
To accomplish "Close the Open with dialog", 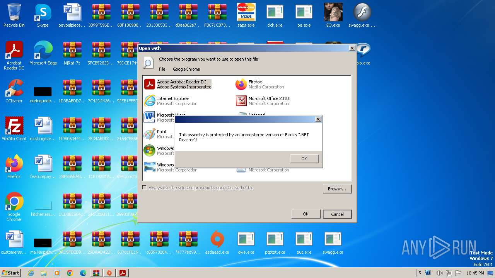I will [352, 48].
